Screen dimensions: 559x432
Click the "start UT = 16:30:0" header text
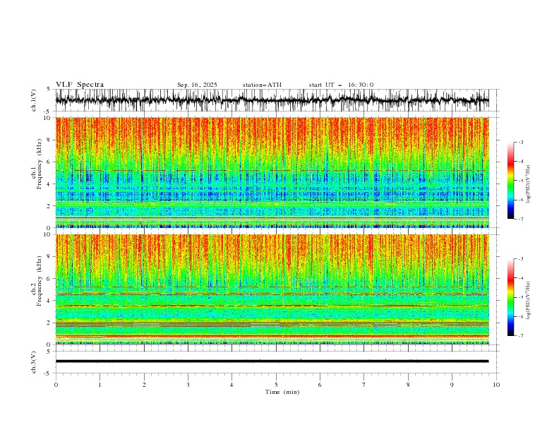(341, 85)
